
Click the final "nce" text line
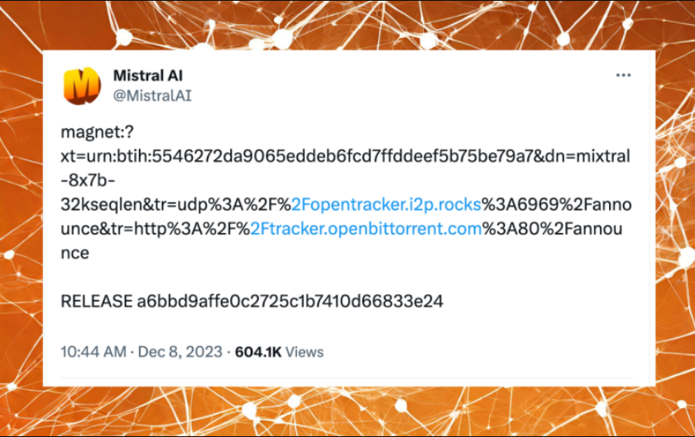(75, 253)
